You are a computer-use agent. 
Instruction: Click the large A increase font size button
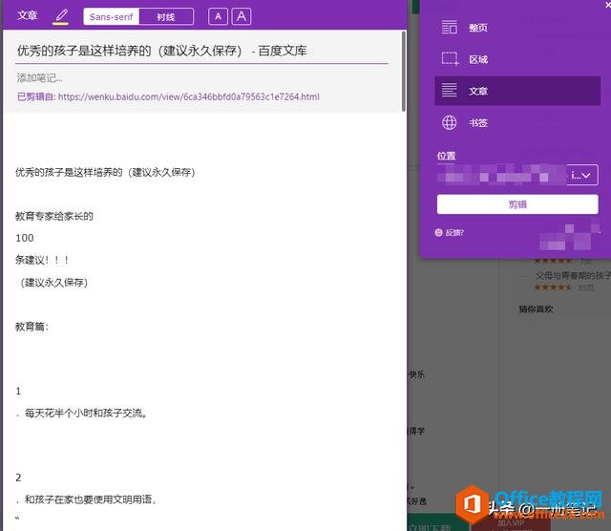click(242, 16)
